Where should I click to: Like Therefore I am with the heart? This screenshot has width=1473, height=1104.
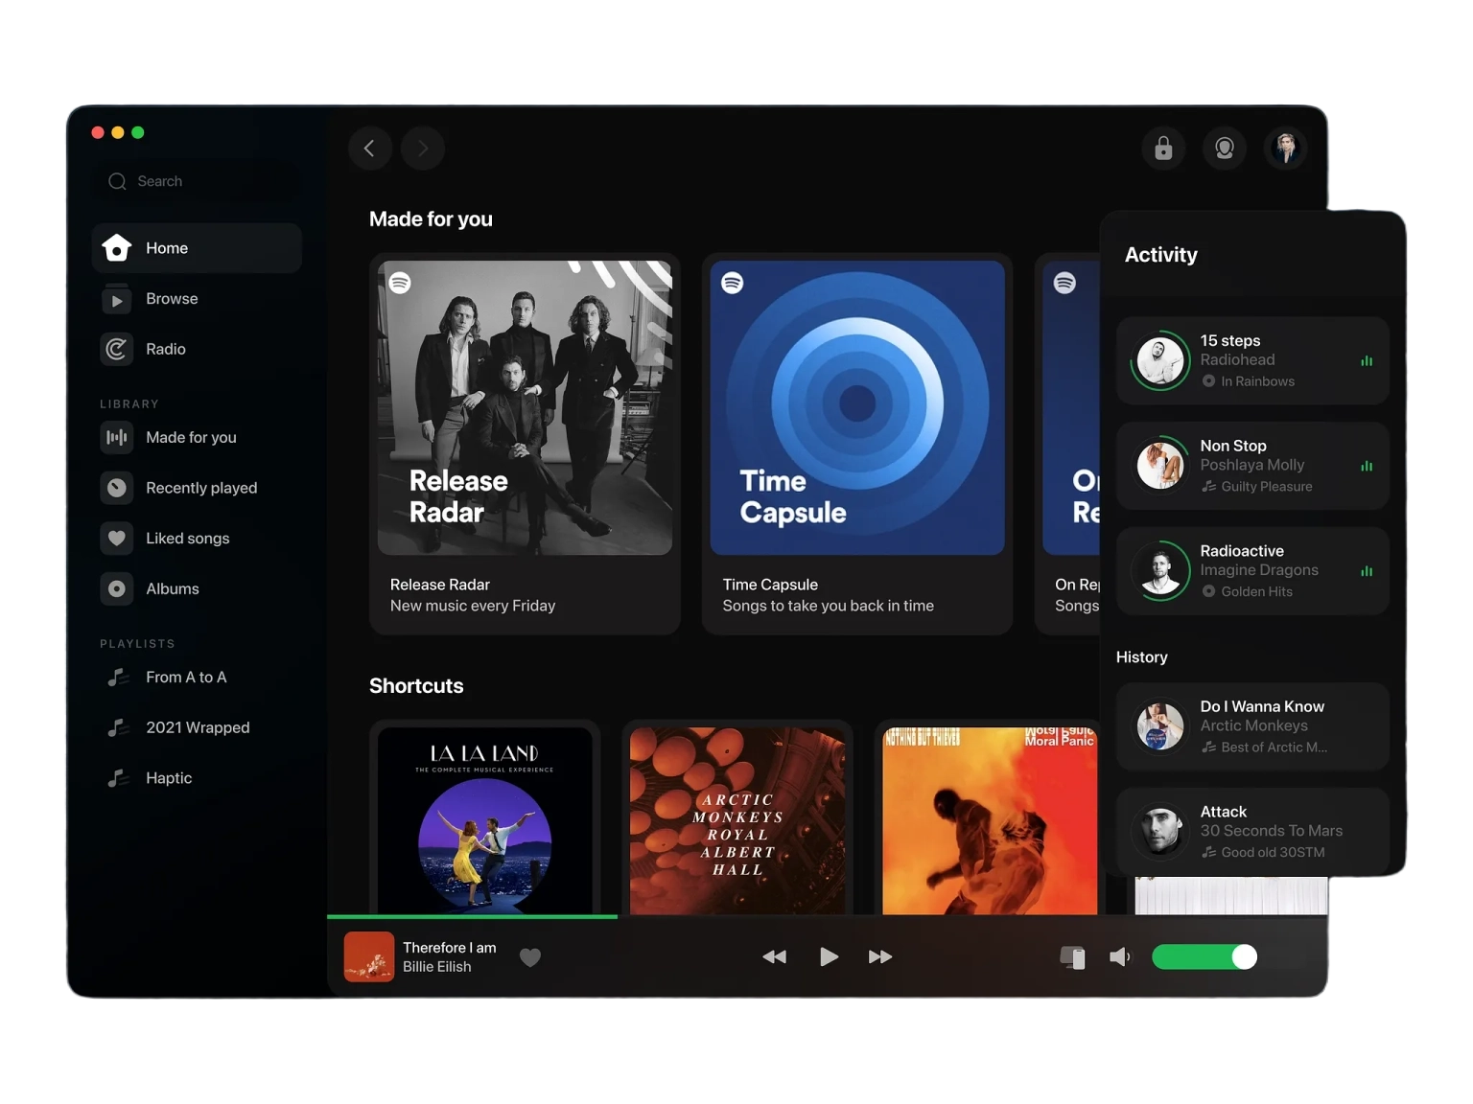530,957
